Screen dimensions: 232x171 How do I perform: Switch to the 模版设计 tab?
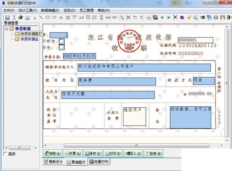(53, 162)
